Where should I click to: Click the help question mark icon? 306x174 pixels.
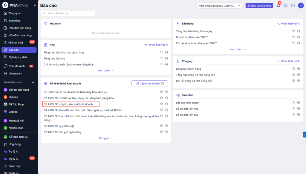coord(285,5)
